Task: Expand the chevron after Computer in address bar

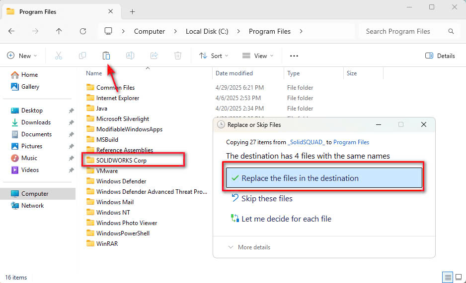Action: coord(175,31)
